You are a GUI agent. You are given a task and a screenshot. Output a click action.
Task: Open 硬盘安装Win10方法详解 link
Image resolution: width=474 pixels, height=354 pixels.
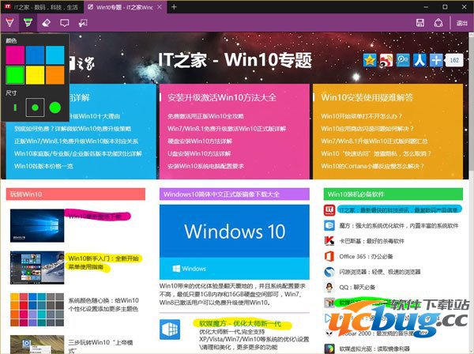200,141
